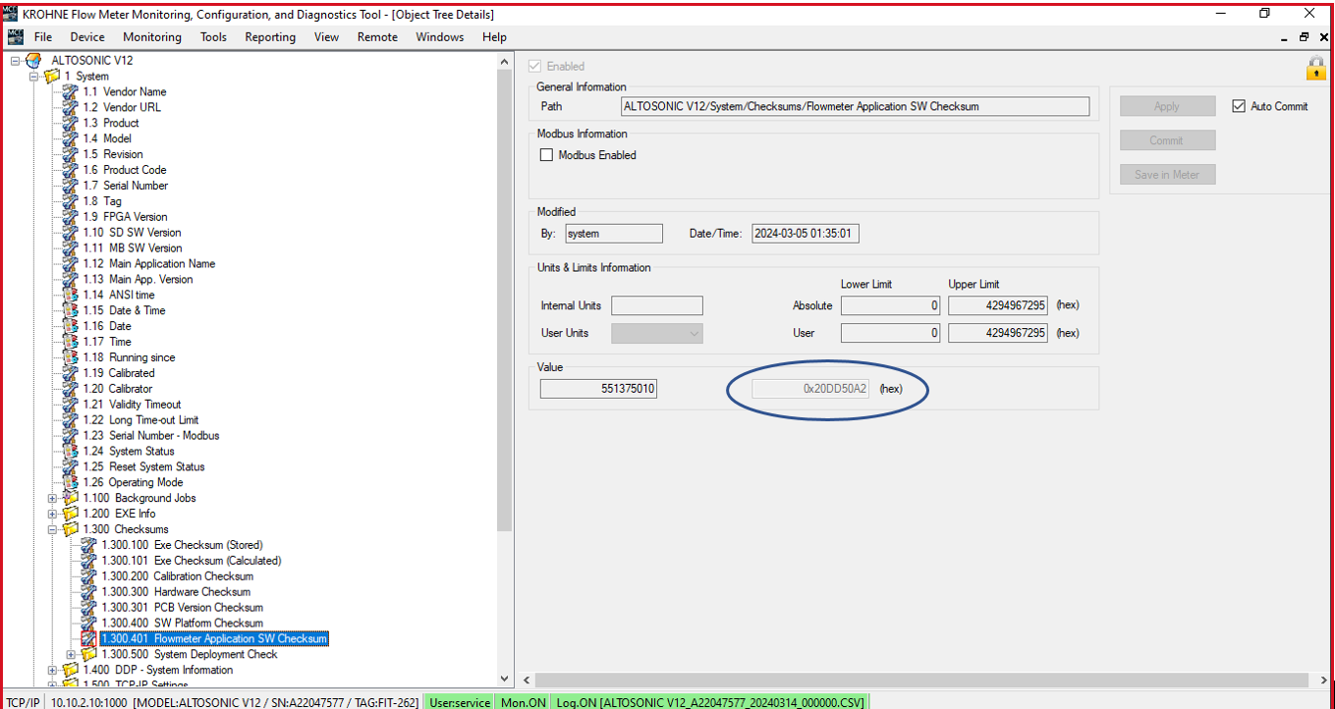Click the icon beside 1.15 Date & Time
Screen dimensions: 1335x709
(71, 310)
